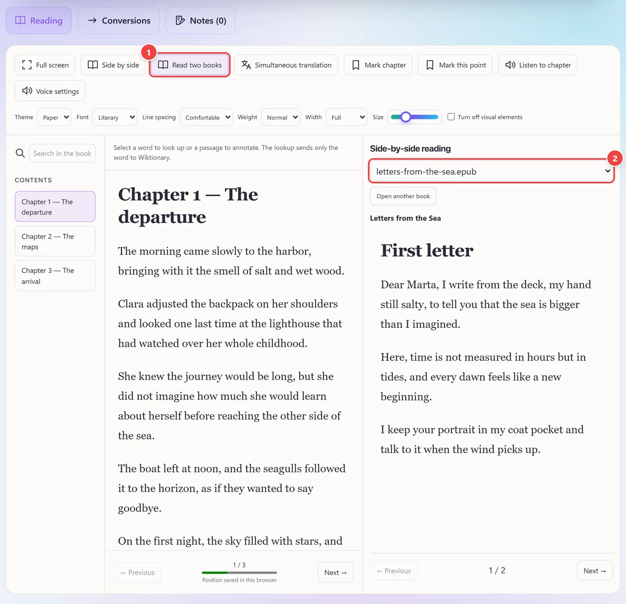Click the Full screen corners icon
The height and width of the screenshot is (604, 626).
click(27, 65)
